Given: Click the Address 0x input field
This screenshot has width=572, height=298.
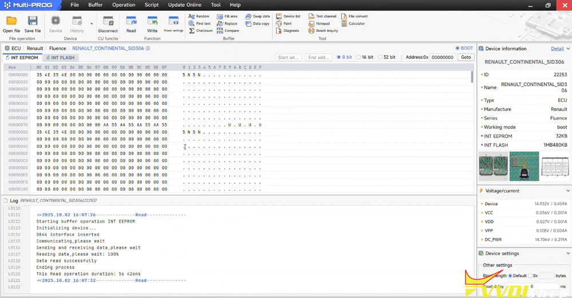Looking at the screenshot, I should pyautogui.click(x=442, y=57).
